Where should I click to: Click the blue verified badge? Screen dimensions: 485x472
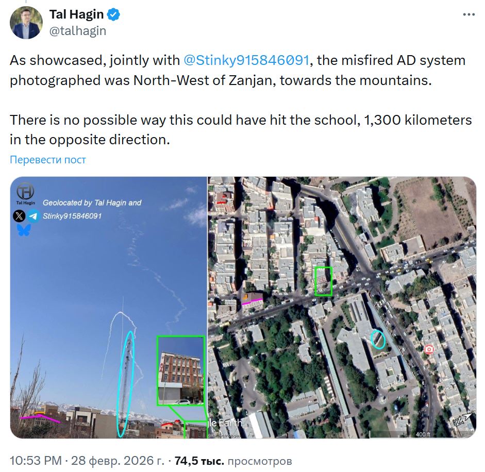click(113, 14)
